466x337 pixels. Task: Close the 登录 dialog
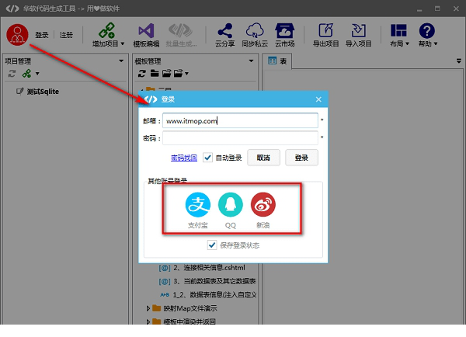pyautogui.click(x=318, y=99)
